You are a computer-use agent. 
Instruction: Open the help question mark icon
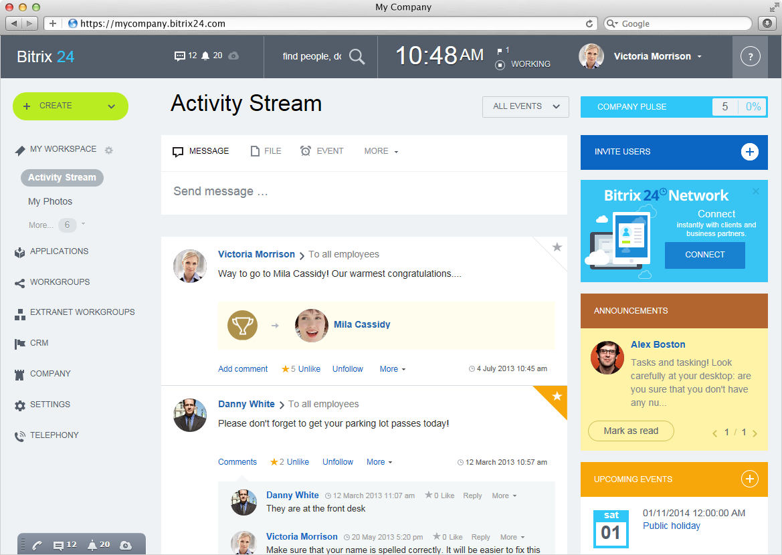pos(750,56)
